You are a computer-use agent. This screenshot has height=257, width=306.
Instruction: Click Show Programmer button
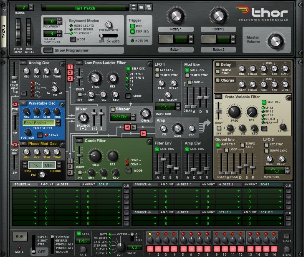pyautogui.click(x=48, y=50)
